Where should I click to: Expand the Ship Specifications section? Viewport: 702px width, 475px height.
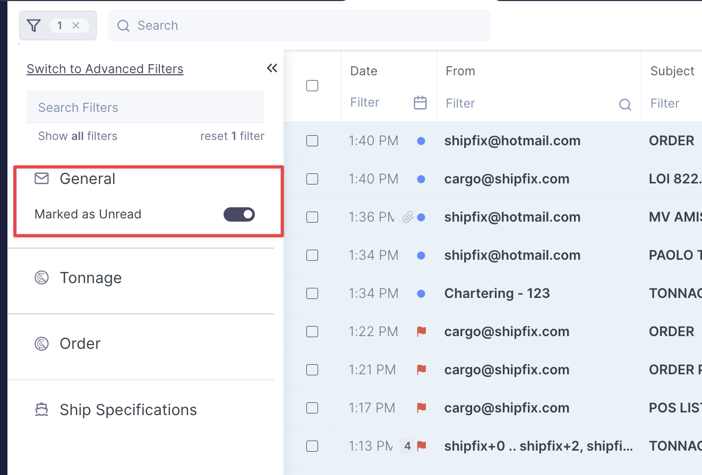tap(129, 409)
